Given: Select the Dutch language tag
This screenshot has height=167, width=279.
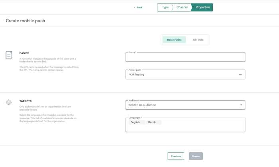Looking at the screenshot, I should coord(152,122).
